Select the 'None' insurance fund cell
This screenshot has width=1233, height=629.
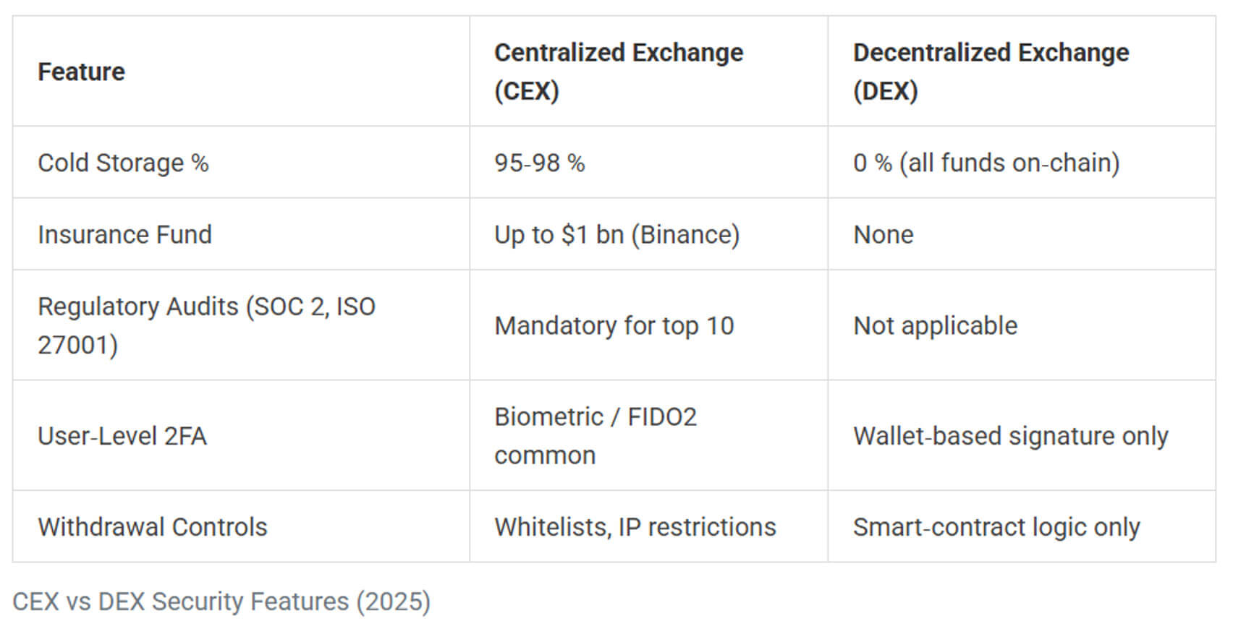[883, 235]
